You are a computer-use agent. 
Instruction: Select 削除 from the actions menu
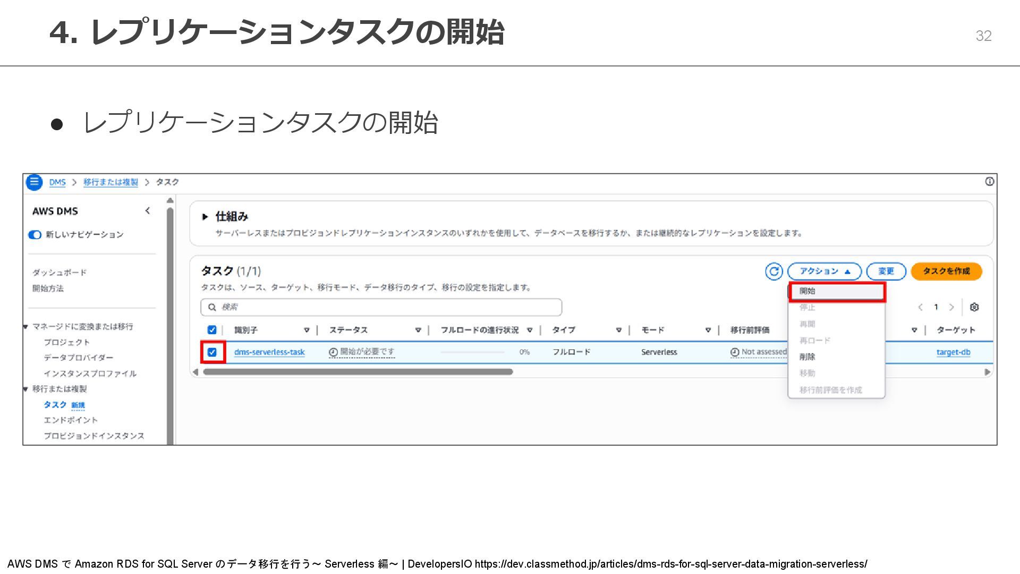pyautogui.click(x=807, y=357)
